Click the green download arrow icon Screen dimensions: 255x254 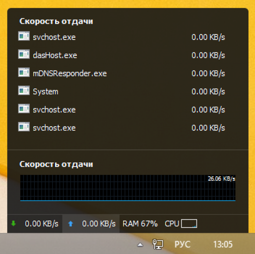pos(14,224)
